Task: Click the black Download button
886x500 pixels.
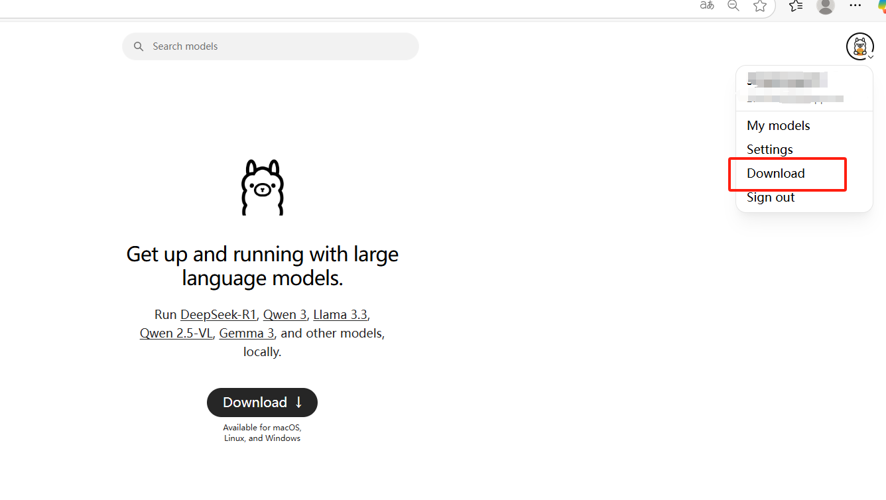Action: (263, 403)
